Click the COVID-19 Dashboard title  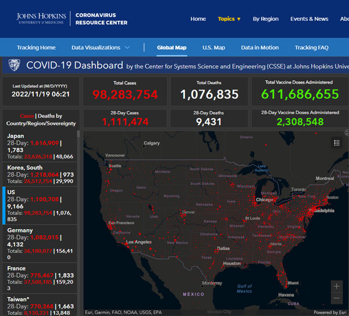coord(74,65)
